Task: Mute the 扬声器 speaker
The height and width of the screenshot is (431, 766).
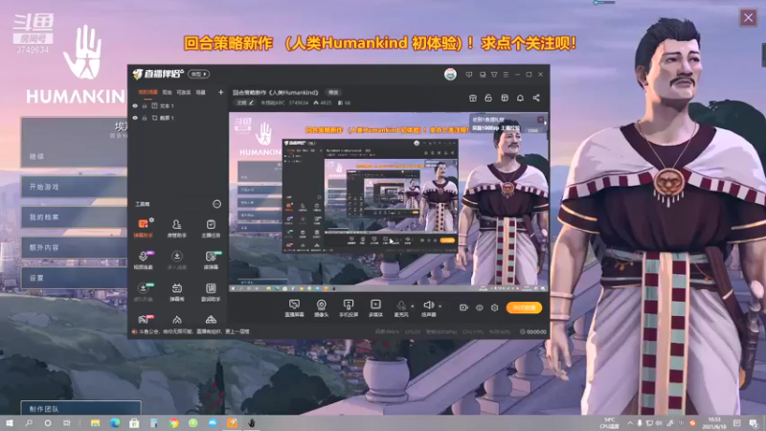Action: pos(428,307)
